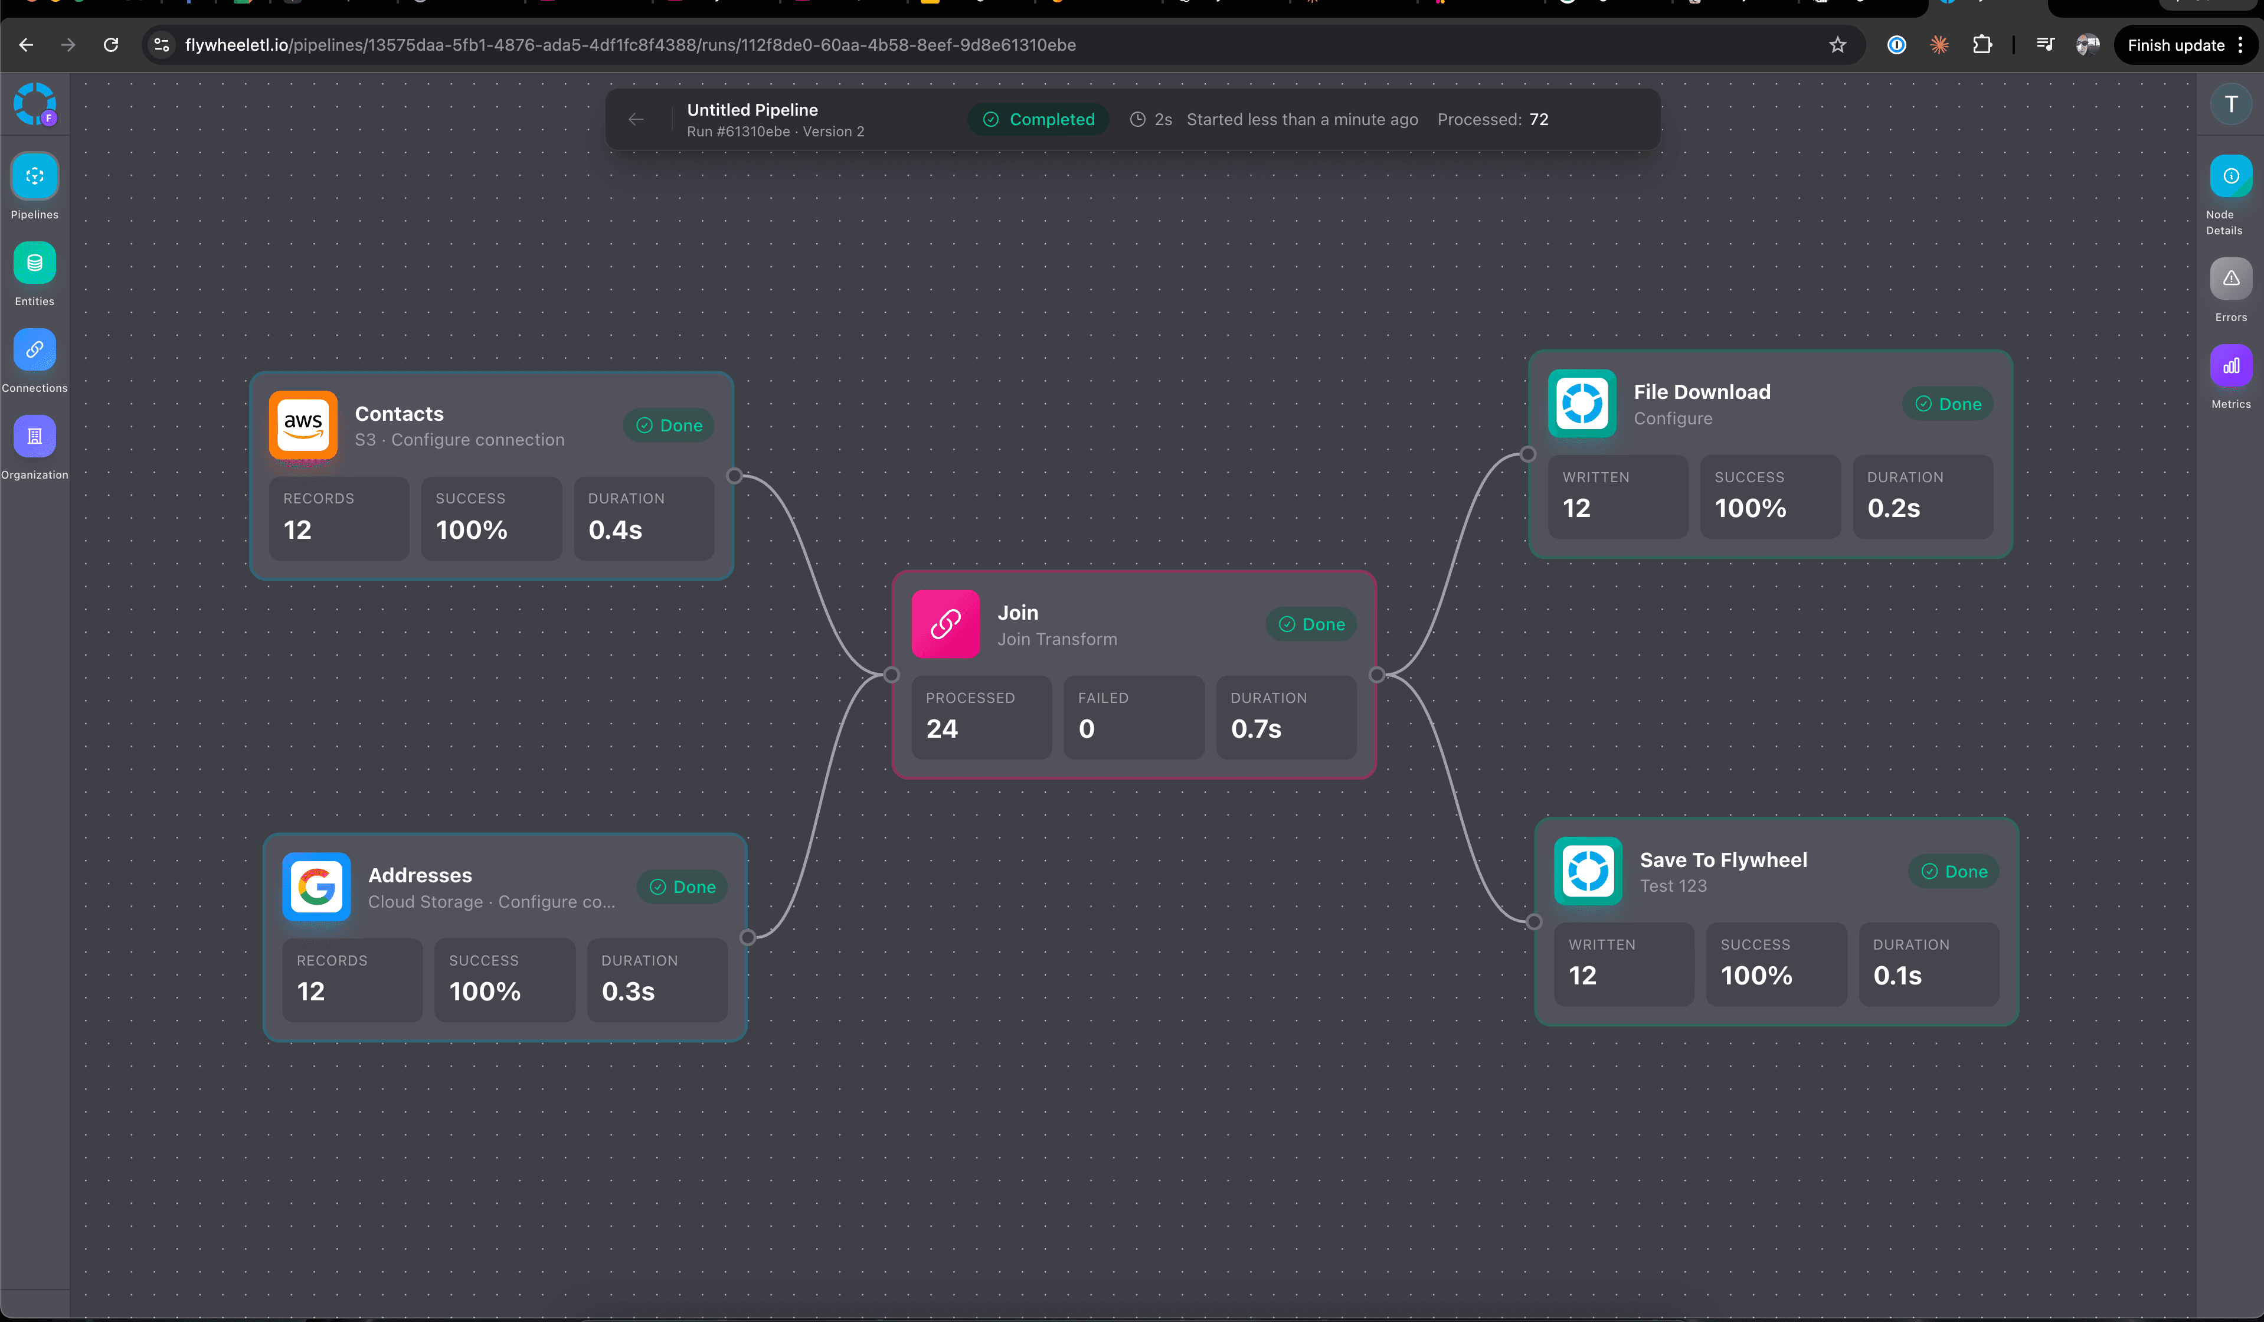This screenshot has height=1322, width=2264.
Task: Click the File Download node icon
Action: 1581,403
